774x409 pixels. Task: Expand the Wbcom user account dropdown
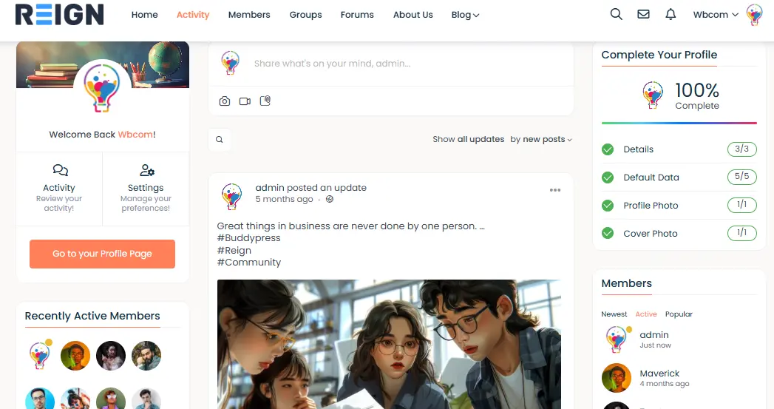(x=715, y=15)
